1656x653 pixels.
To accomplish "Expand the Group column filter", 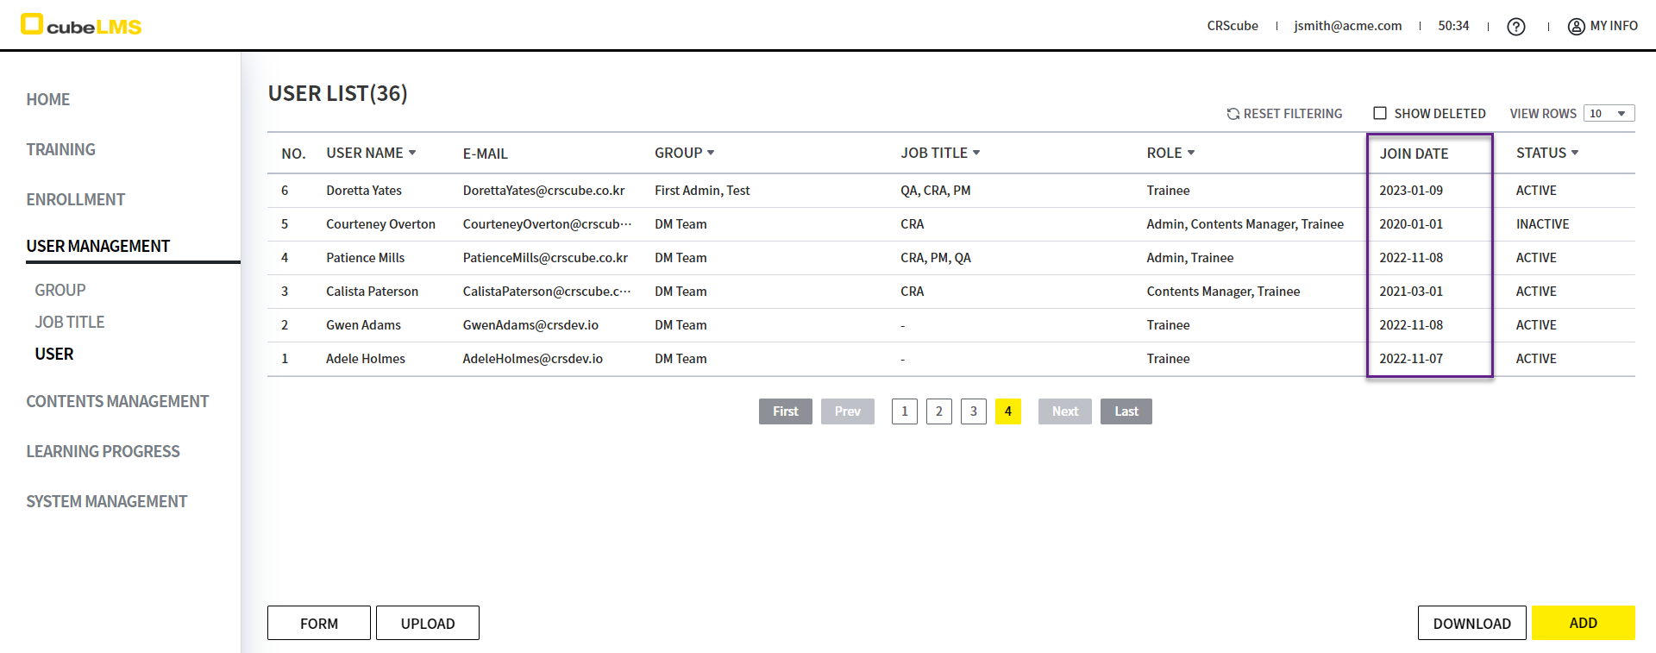I will tap(711, 153).
